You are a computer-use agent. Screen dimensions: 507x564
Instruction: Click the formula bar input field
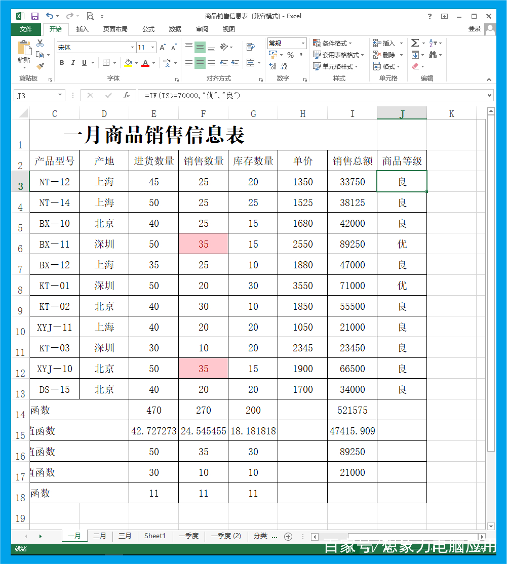tap(312, 95)
